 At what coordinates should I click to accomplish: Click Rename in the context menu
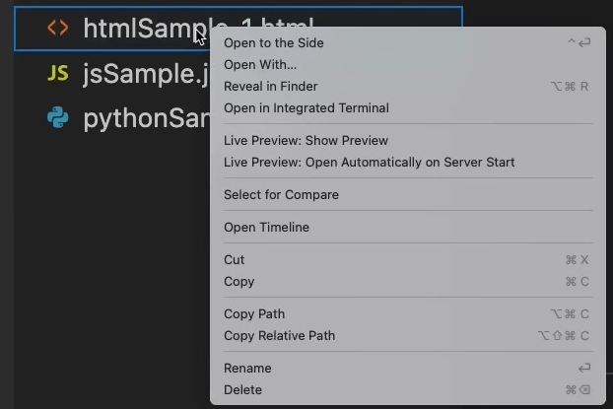[x=408, y=368]
